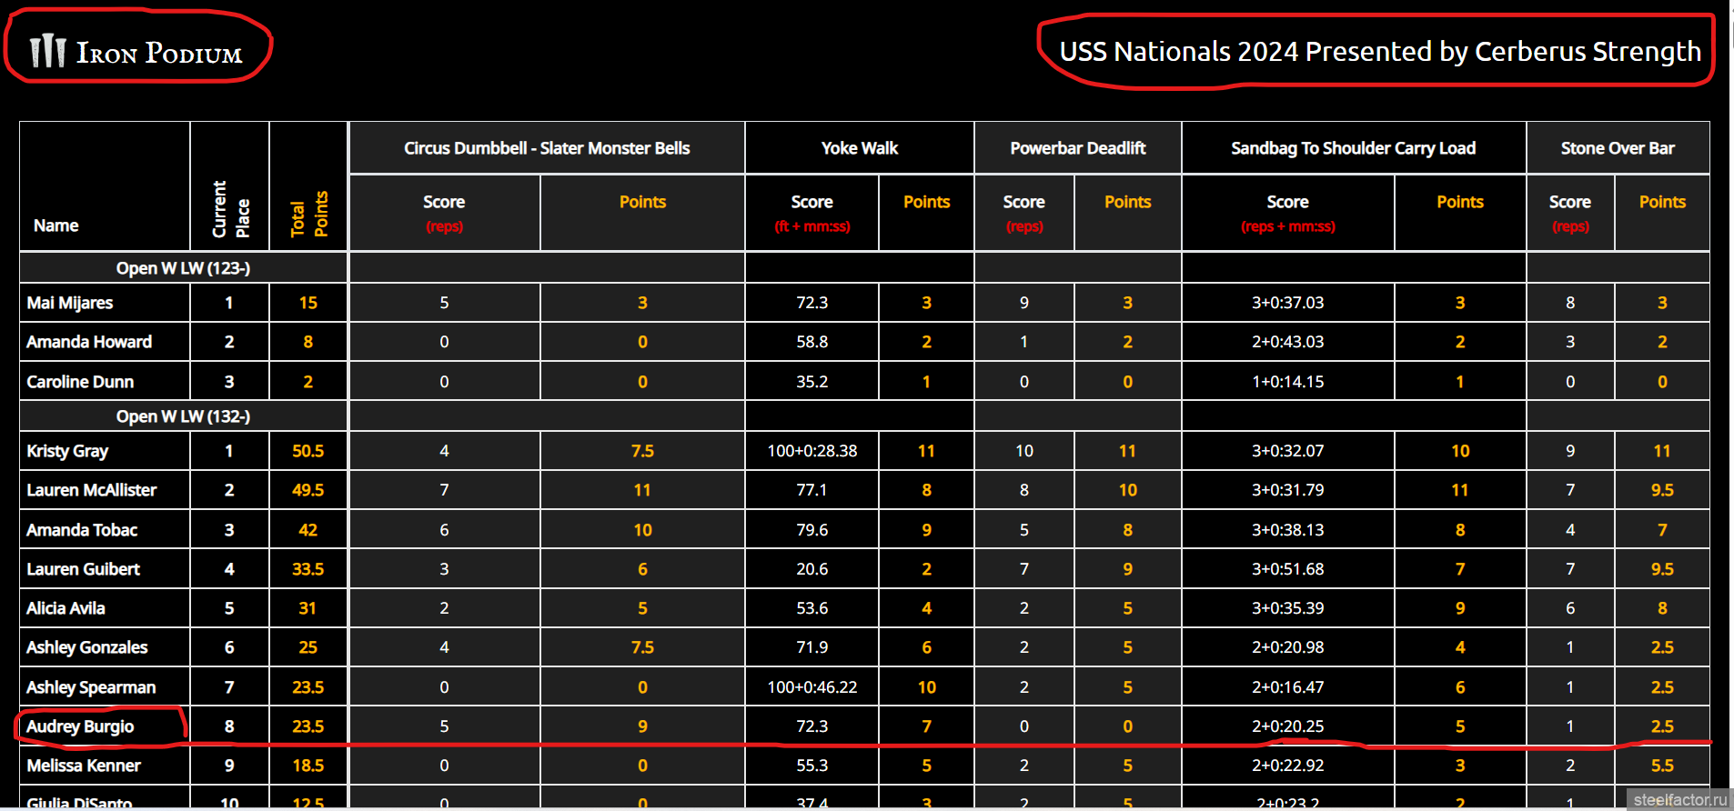1734x811 pixels.
Task: Open athlete Mai Mijares
Action: [70, 303]
